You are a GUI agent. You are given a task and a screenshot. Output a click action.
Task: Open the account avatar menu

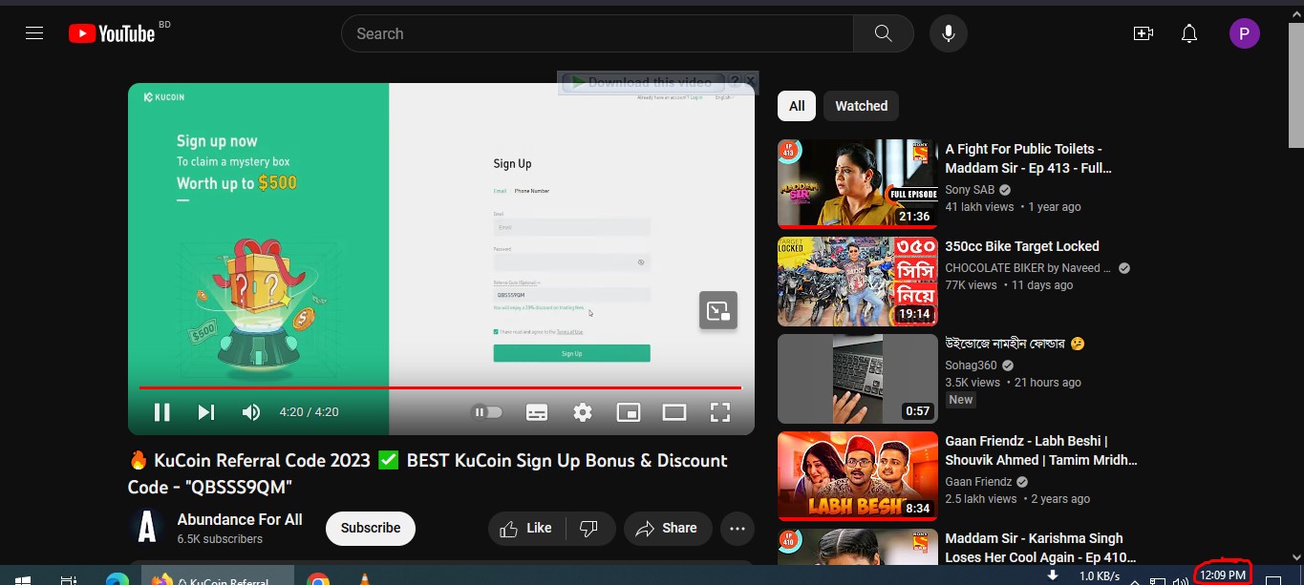[x=1245, y=34]
